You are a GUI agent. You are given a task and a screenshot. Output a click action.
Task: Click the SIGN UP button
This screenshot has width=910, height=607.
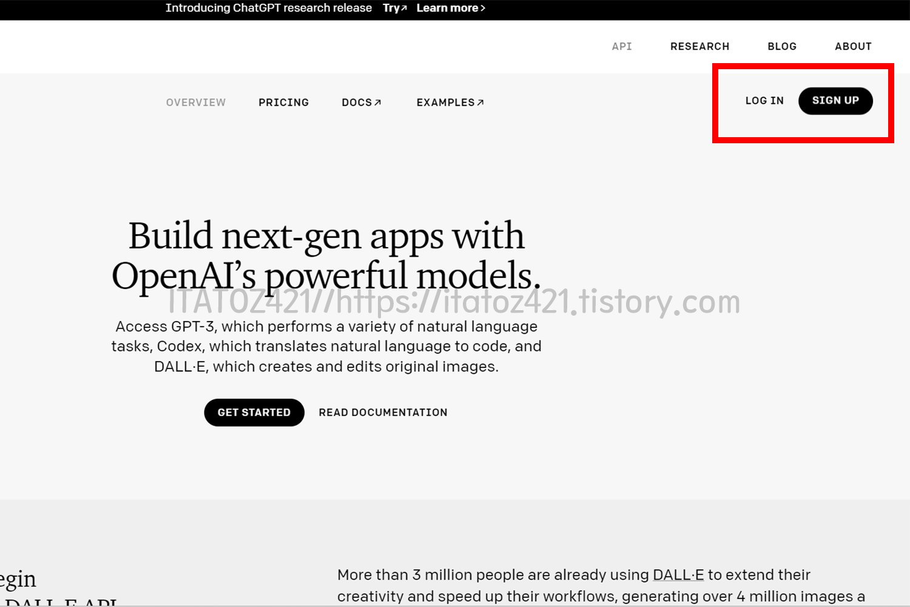tap(835, 101)
